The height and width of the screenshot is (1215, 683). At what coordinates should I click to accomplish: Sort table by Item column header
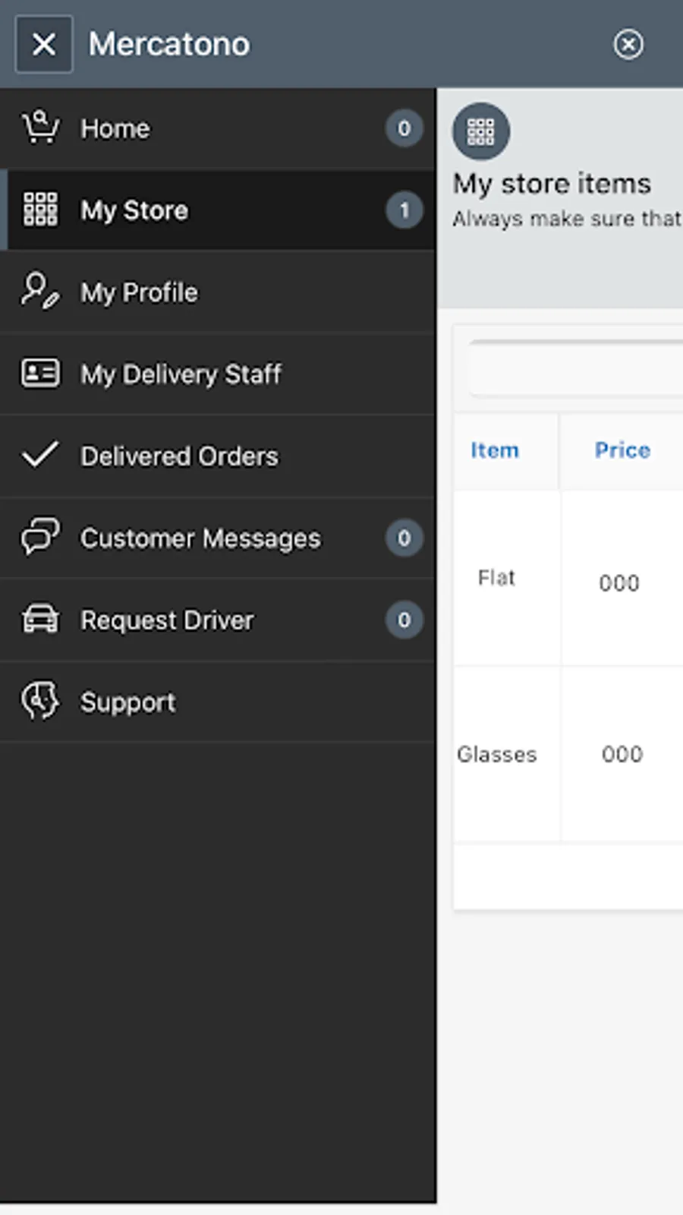(x=495, y=450)
